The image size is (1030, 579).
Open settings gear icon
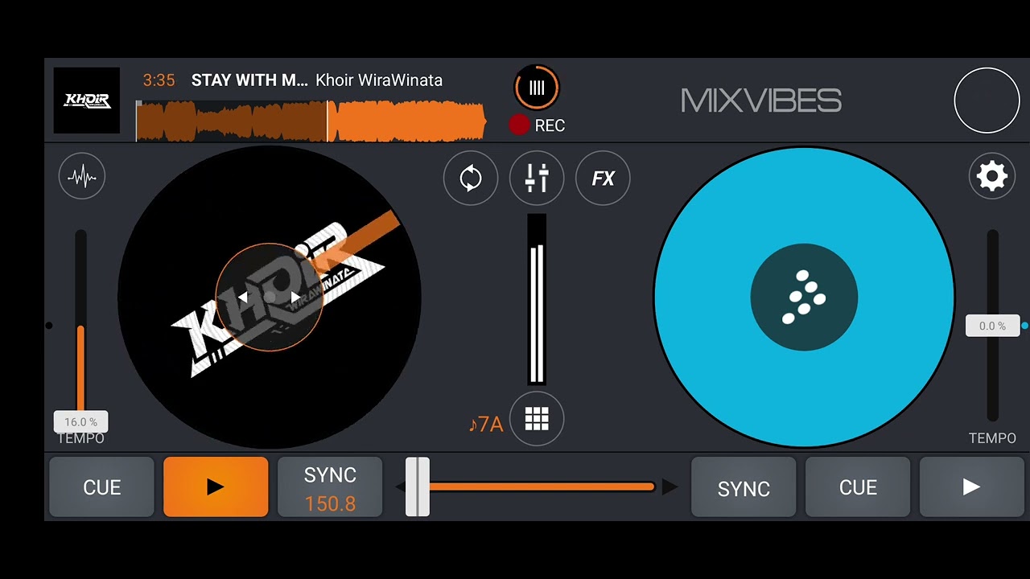[992, 176]
